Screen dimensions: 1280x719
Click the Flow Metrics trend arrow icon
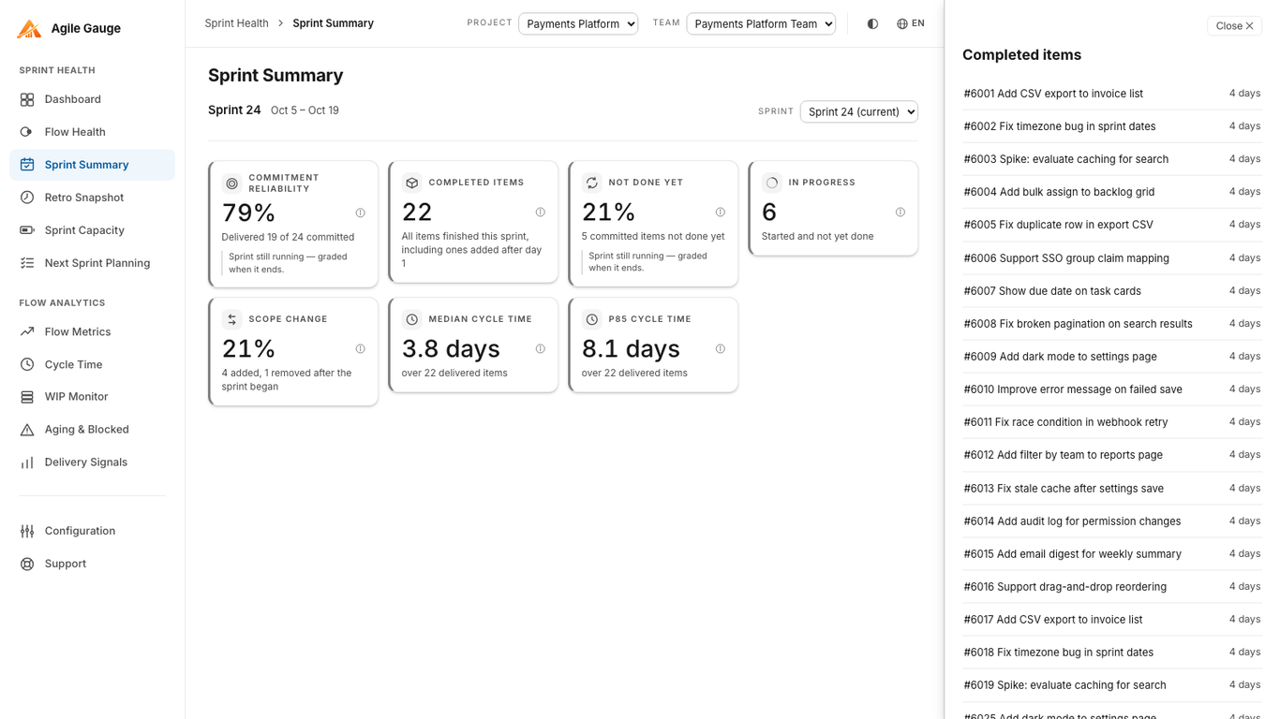(x=27, y=331)
